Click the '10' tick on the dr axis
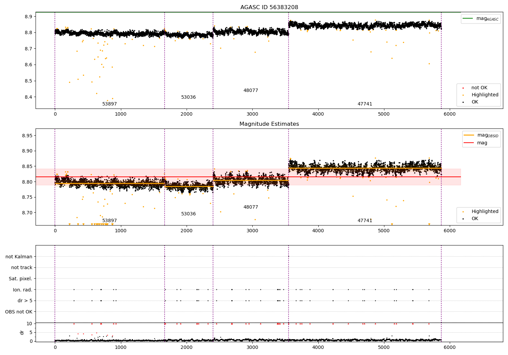508x355 pixels. coord(29,324)
